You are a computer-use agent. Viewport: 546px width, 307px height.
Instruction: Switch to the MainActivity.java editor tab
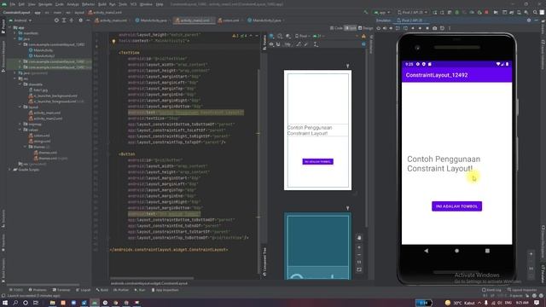coord(151,20)
